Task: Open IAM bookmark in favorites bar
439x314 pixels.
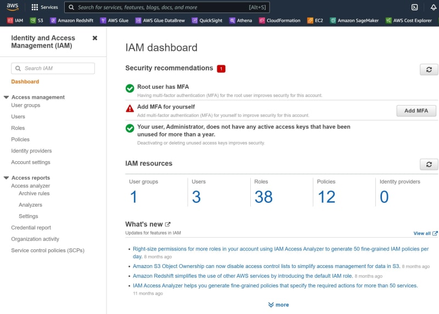Action: coord(15,20)
